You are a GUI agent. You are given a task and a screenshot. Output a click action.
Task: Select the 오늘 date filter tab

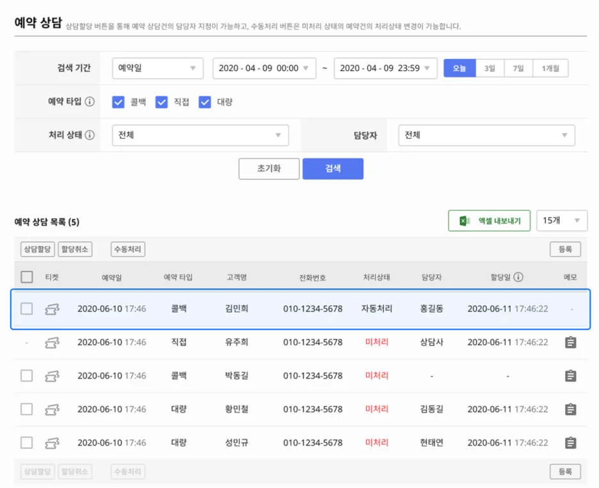pyautogui.click(x=459, y=68)
